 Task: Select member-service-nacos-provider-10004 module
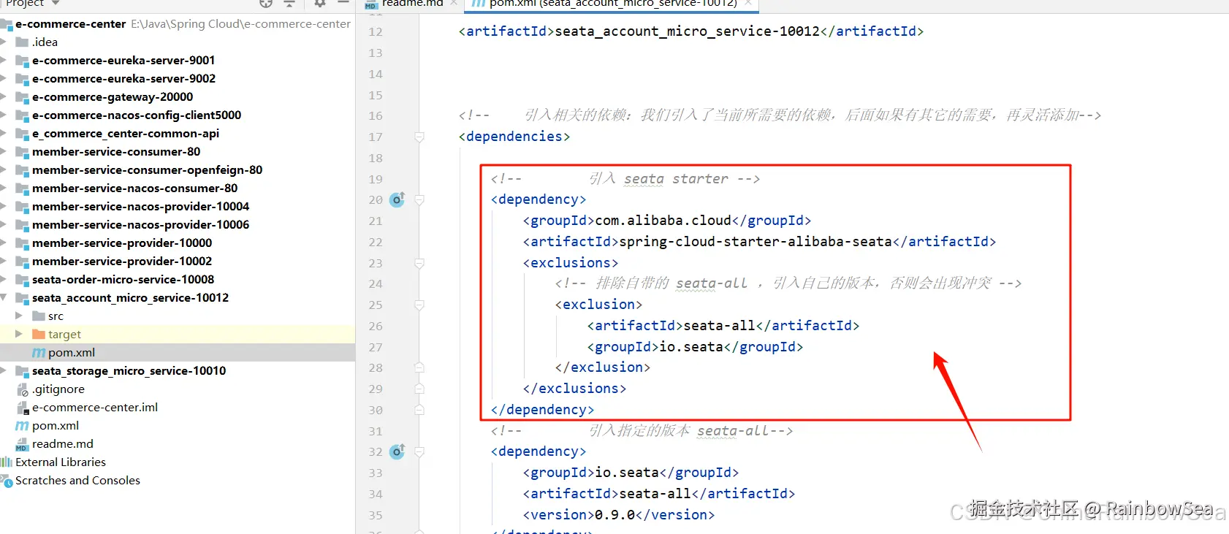coord(140,207)
